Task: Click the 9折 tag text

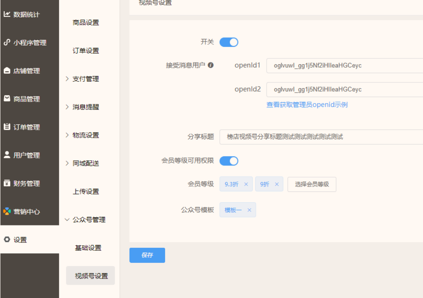Action: pos(264,184)
